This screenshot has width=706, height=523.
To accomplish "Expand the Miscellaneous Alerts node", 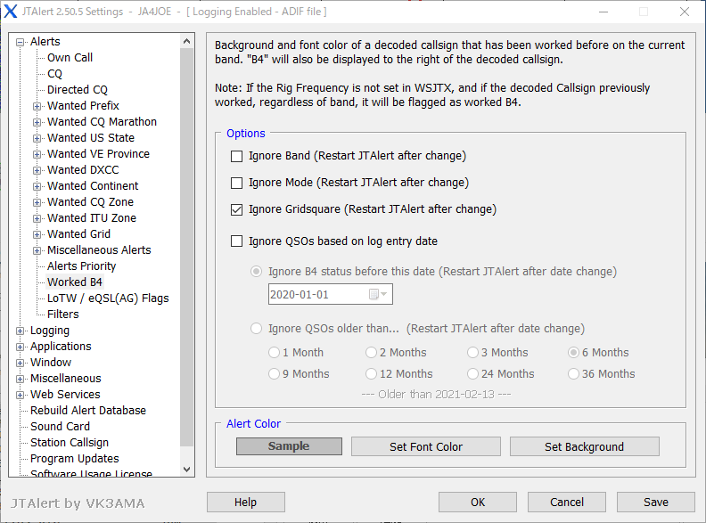I will [x=37, y=250].
